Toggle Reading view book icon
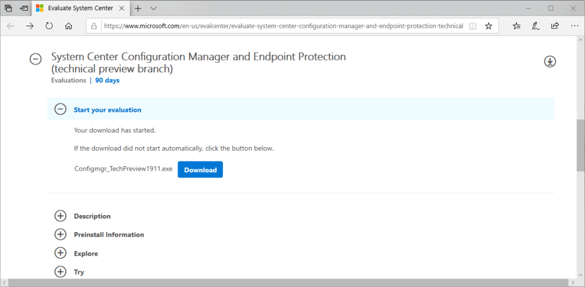The image size is (585, 287). (x=472, y=26)
